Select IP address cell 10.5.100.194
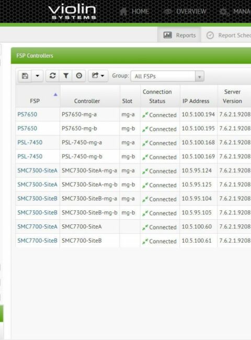This screenshot has height=340, width=251. [x=198, y=114]
